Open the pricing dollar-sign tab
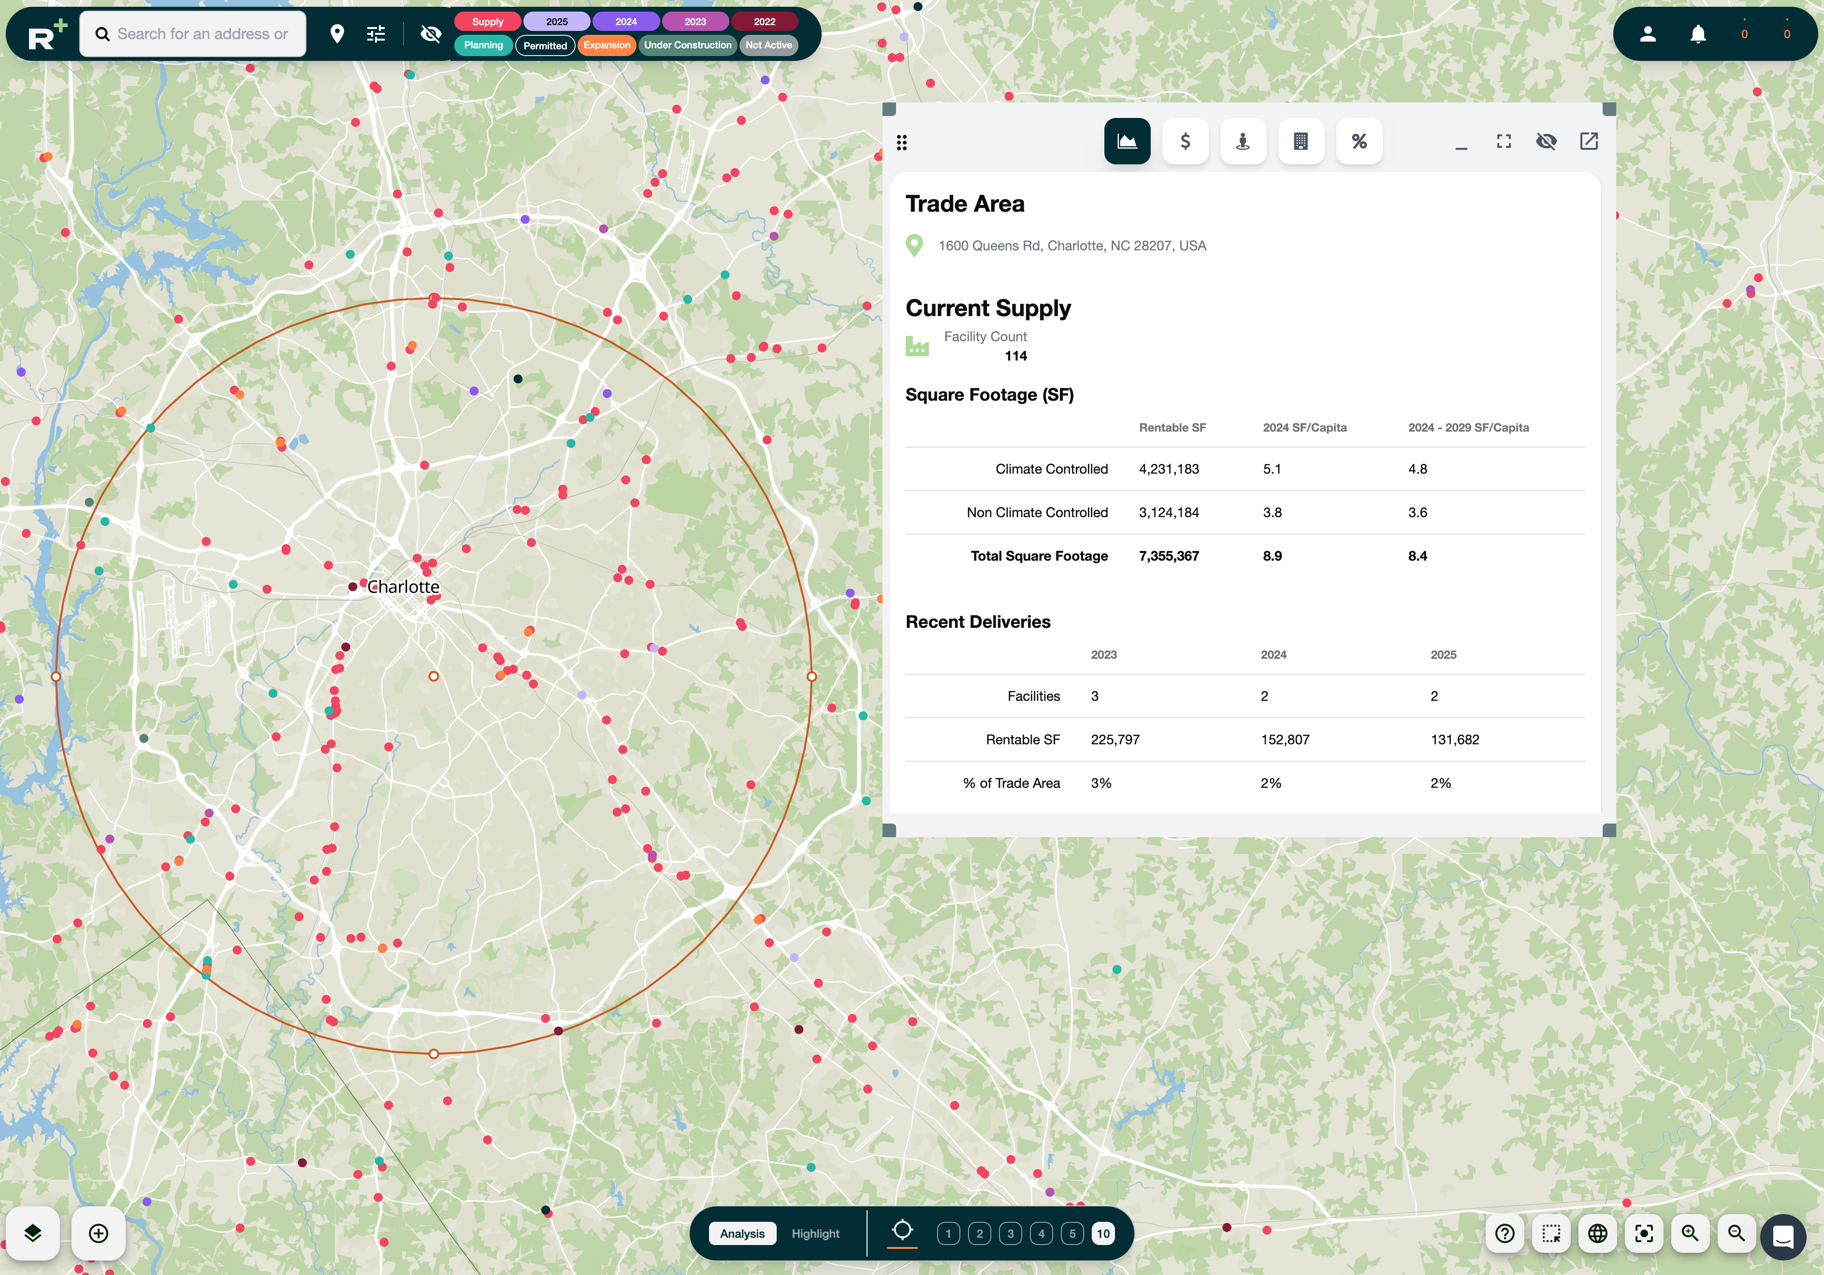 pyautogui.click(x=1185, y=142)
